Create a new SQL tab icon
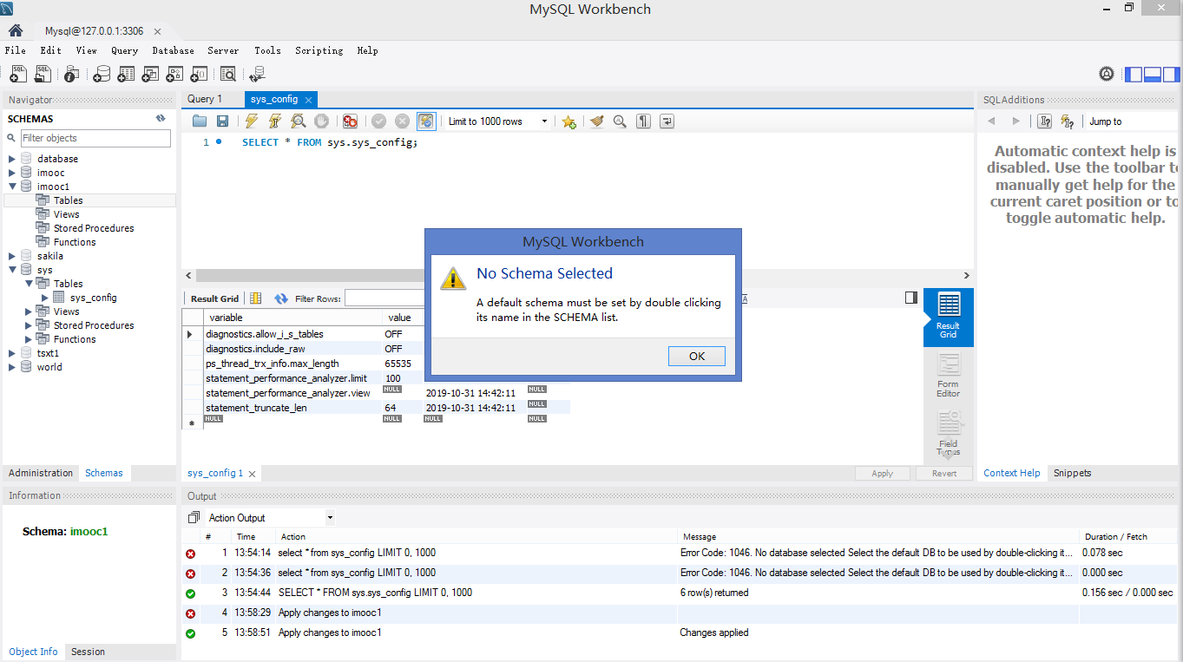The width and height of the screenshot is (1183, 662). [x=17, y=75]
